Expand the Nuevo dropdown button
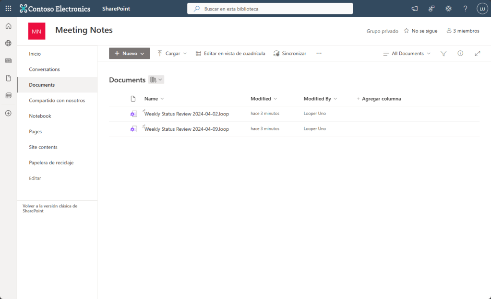The height and width of the screenshot is (299, 491). [x=129, y=54]
